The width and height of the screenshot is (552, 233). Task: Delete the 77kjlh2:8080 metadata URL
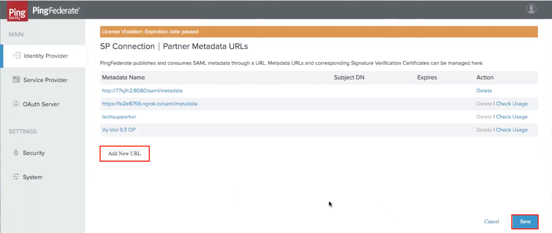tap(484, 91)
